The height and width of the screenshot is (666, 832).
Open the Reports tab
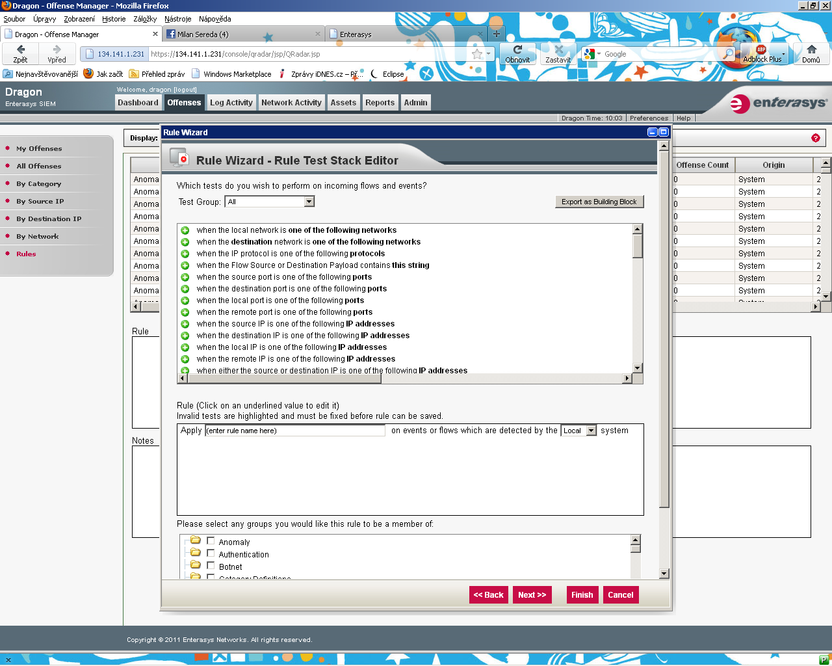coord(380,103)
